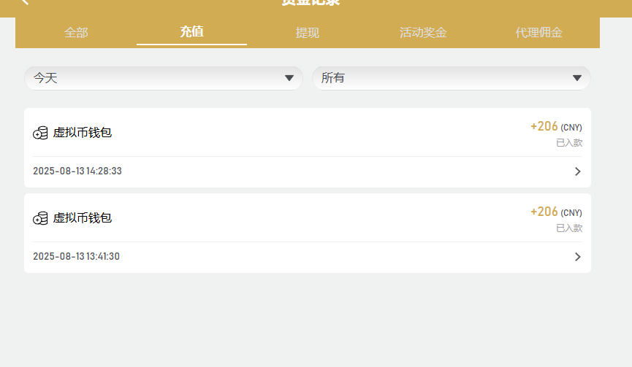This screenshot has height=367, width=632.
Task: Click 已入款 status on the 13:41:30 record
Action: click(x=569, y=228)
